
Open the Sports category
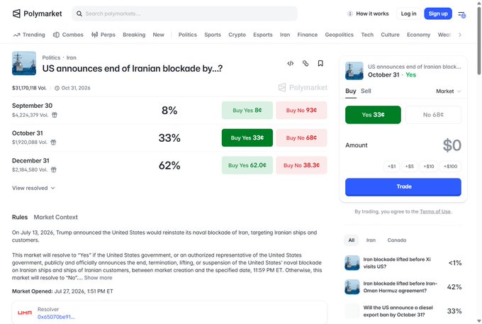(x=213, y=35)
